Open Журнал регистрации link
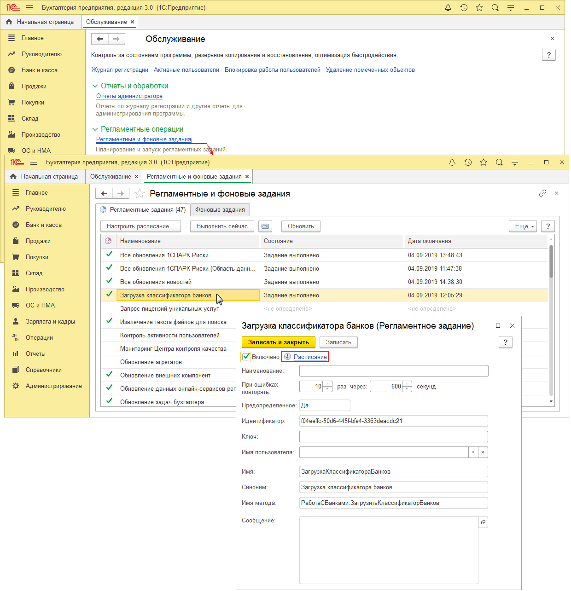571x591 pixels. click(x=120, y=70)
